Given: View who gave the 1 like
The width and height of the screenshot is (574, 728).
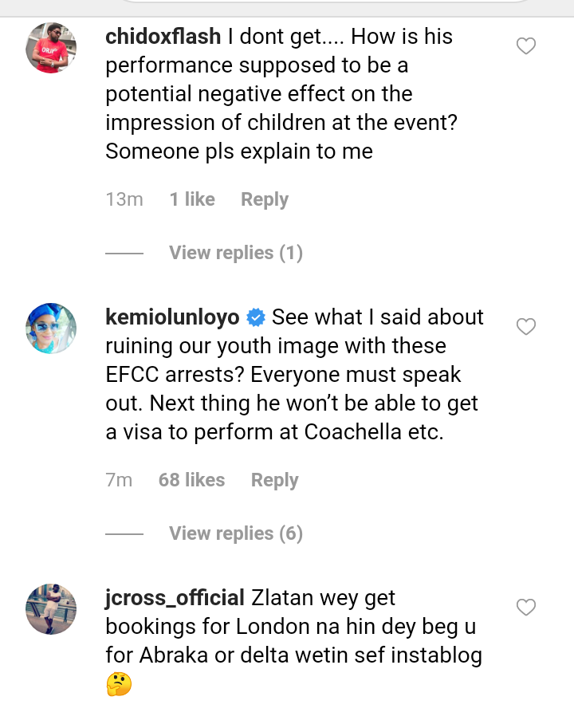Looking at the screenshot, I should [x=192, y=199].
